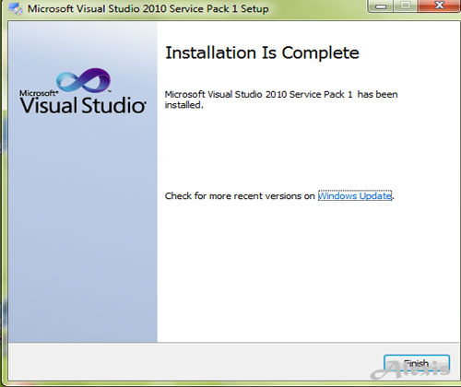The height and width of the screenshot is (387, 461).
Task: Open the Windows Update link
Action: [x=355, y=196]
